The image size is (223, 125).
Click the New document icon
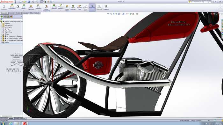point(20,2)
